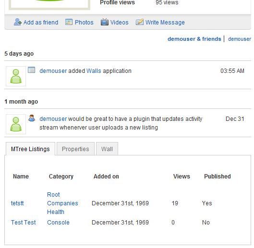Viewport: 254px width, 248px height.
Task: Open the Root category link
Action: (x=53, y=195)
